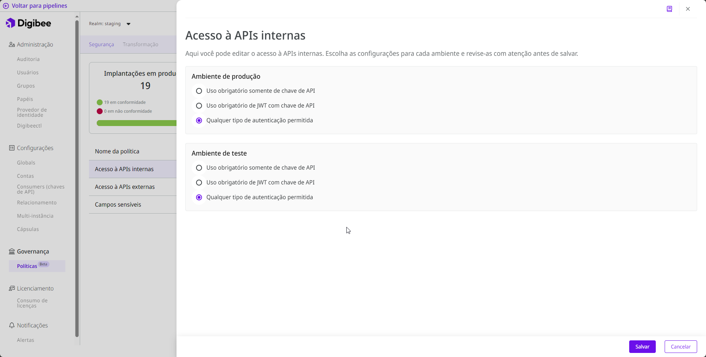Select test JWT com chave de API option
This screenshot has height=357, width=706.
click(x=199, y=183)
